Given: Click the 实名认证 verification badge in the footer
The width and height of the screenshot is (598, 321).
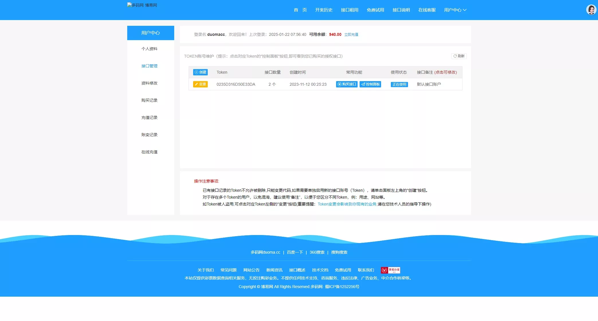Looking at the screenshot, I should coord(390,270).
